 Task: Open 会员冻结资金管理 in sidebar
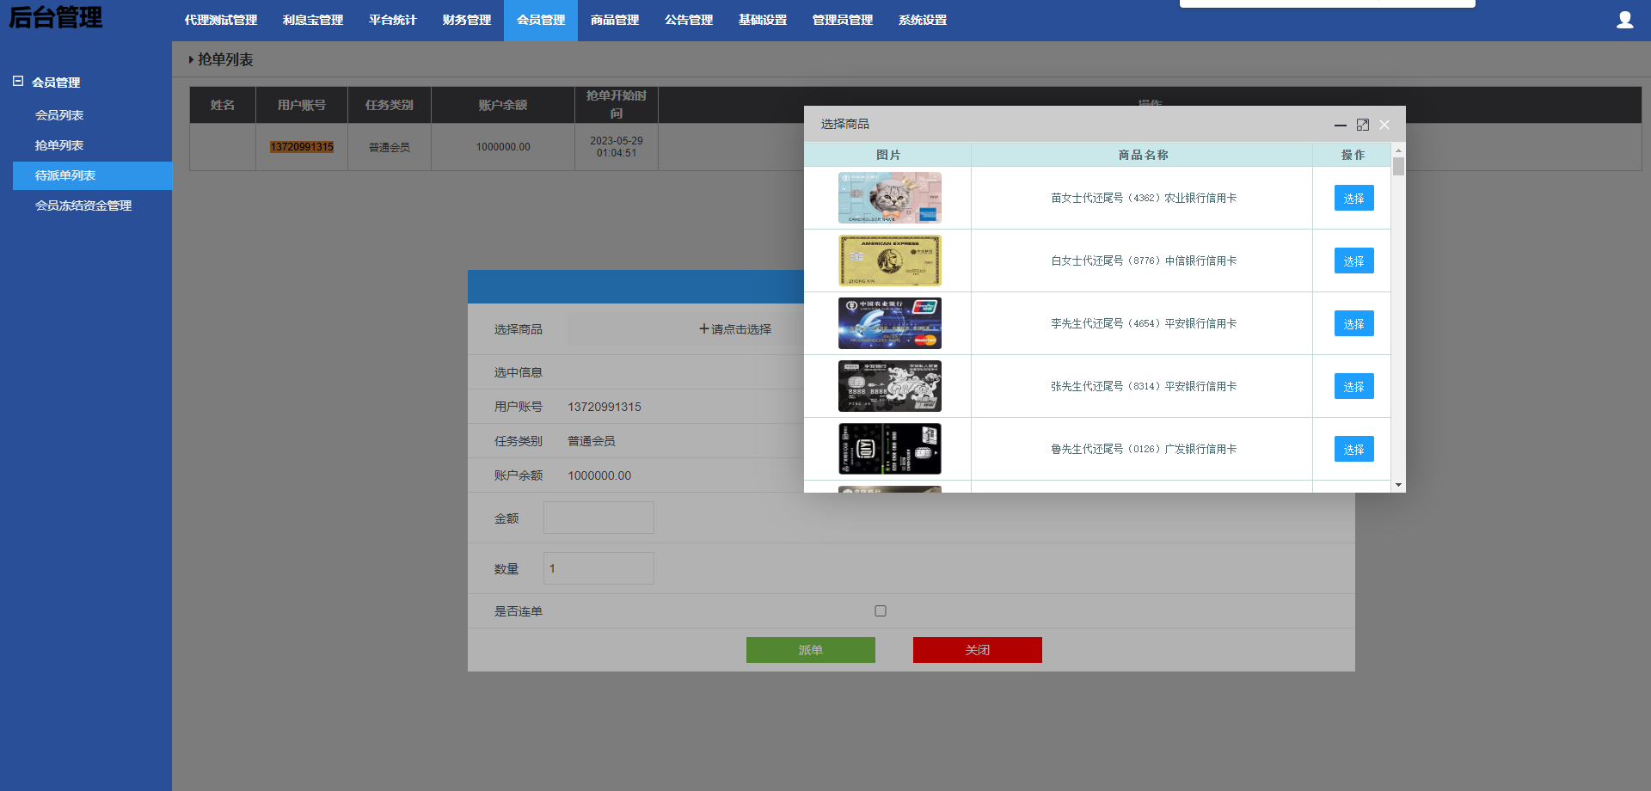83,205
